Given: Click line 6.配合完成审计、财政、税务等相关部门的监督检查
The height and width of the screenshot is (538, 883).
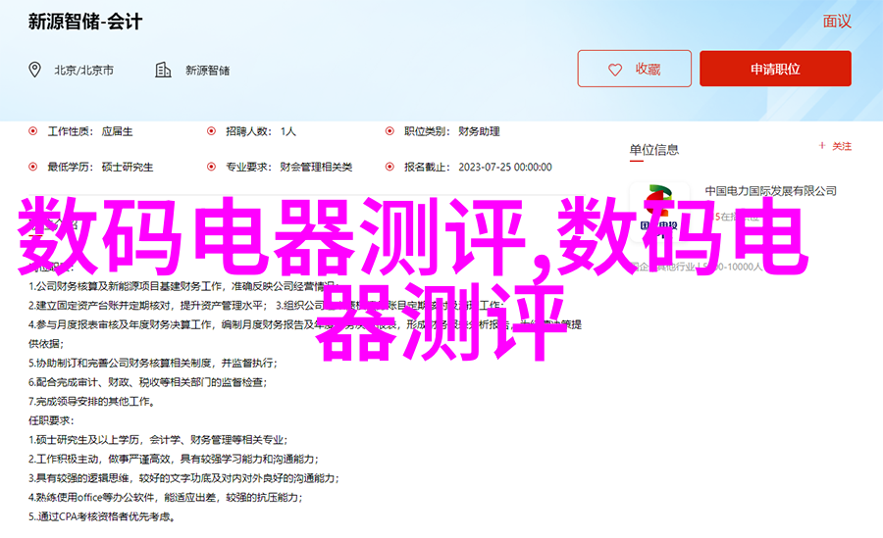Looking at the screenshot, I should 148,382.
